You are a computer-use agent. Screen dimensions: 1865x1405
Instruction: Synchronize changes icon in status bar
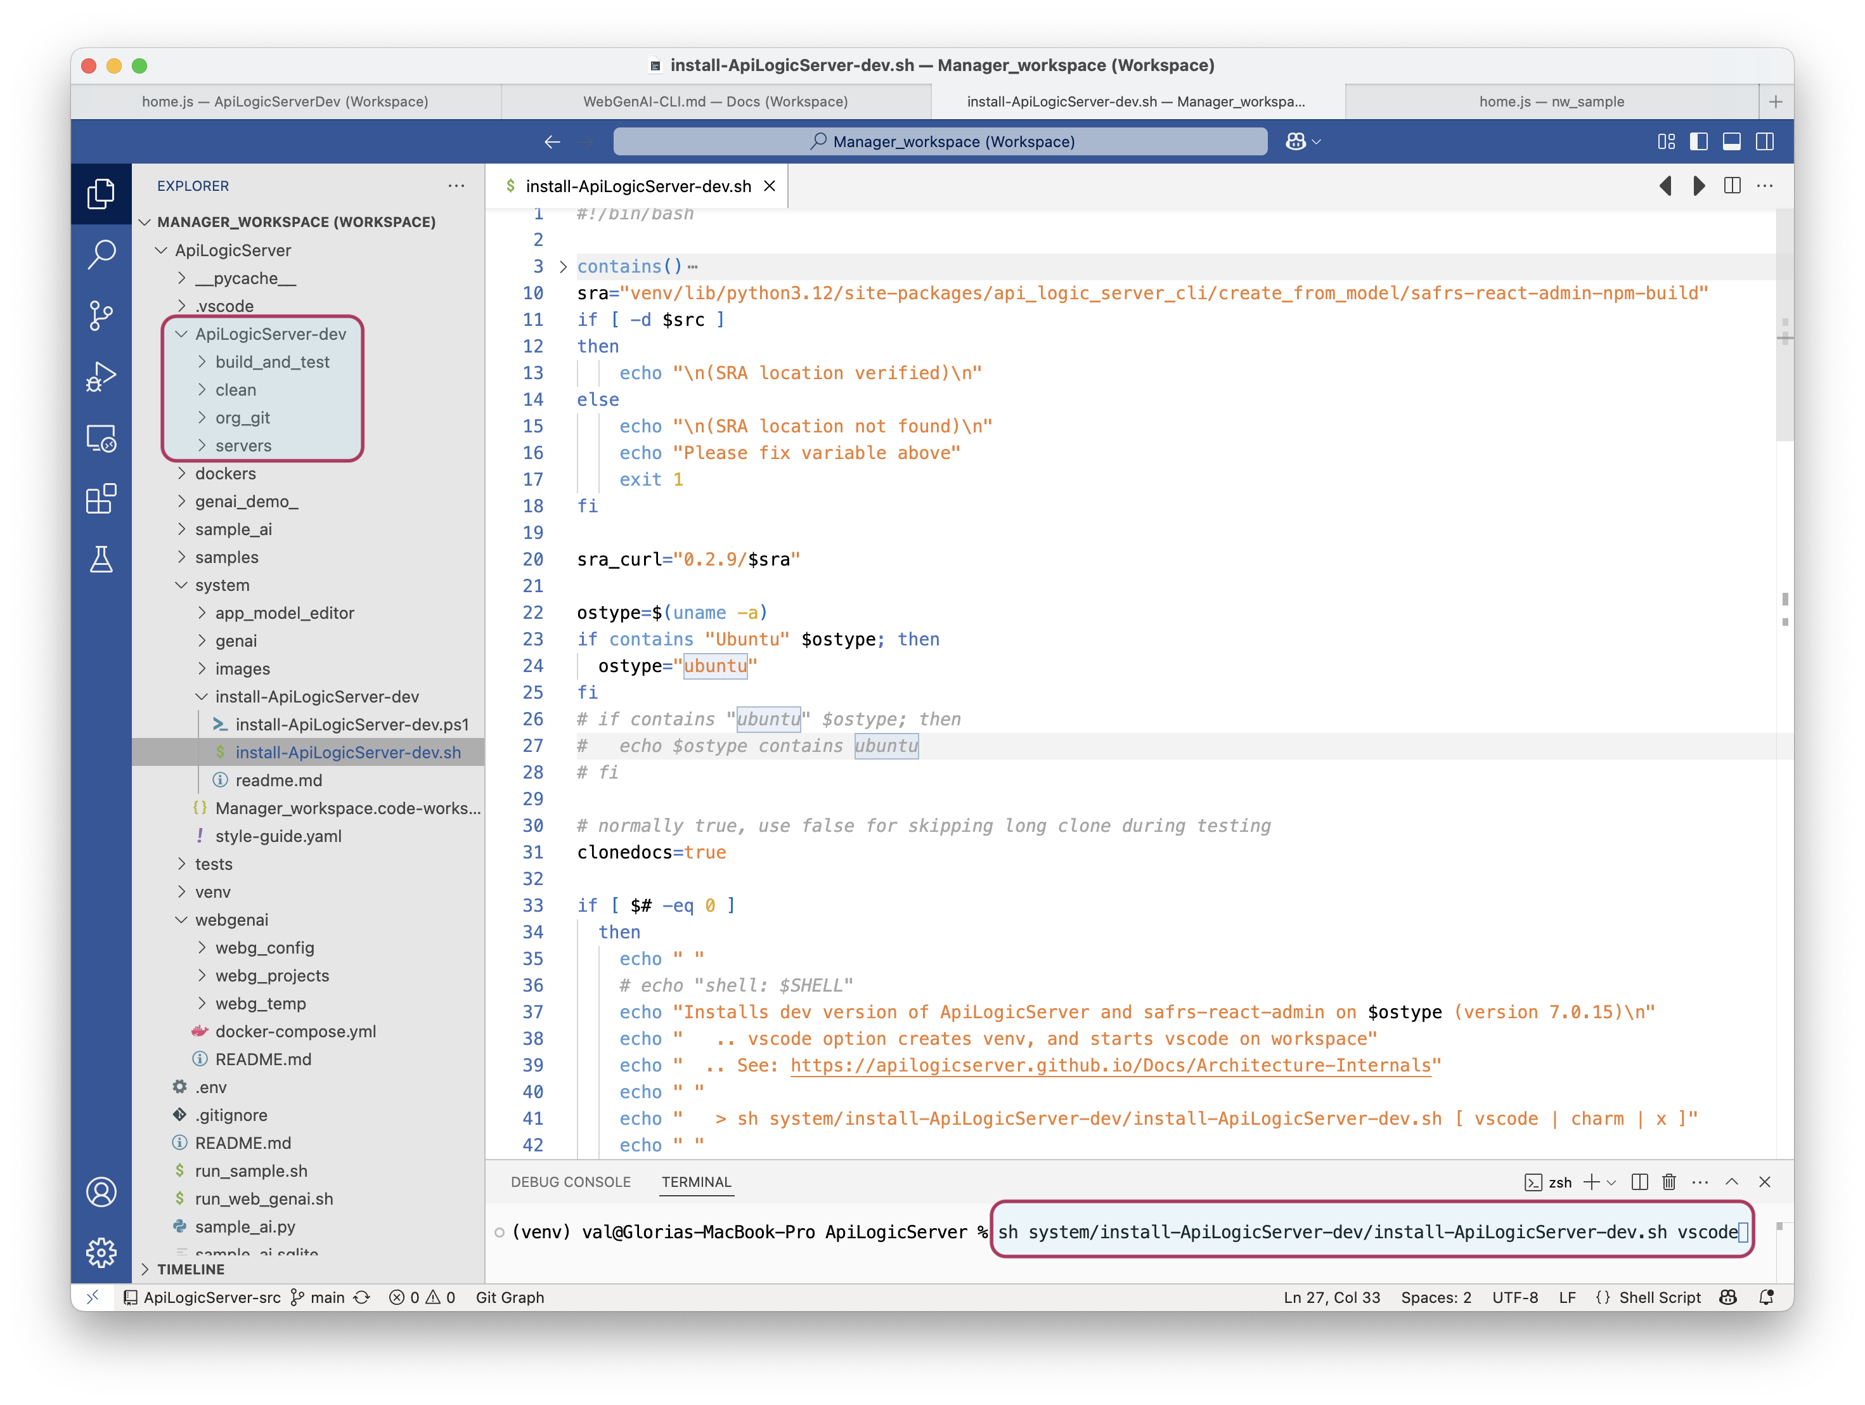362,1297
